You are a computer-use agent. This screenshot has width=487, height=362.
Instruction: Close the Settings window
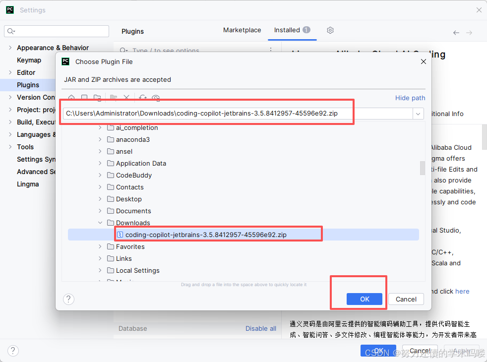(x=479, y=10)
